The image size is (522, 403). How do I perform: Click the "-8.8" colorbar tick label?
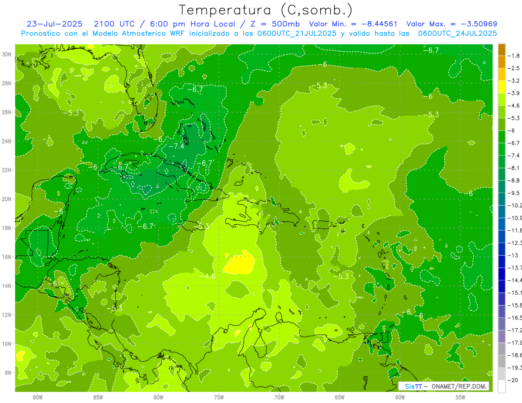(x=514, y=180)
